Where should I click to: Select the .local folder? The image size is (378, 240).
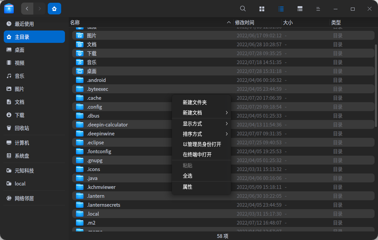point(223,214)
